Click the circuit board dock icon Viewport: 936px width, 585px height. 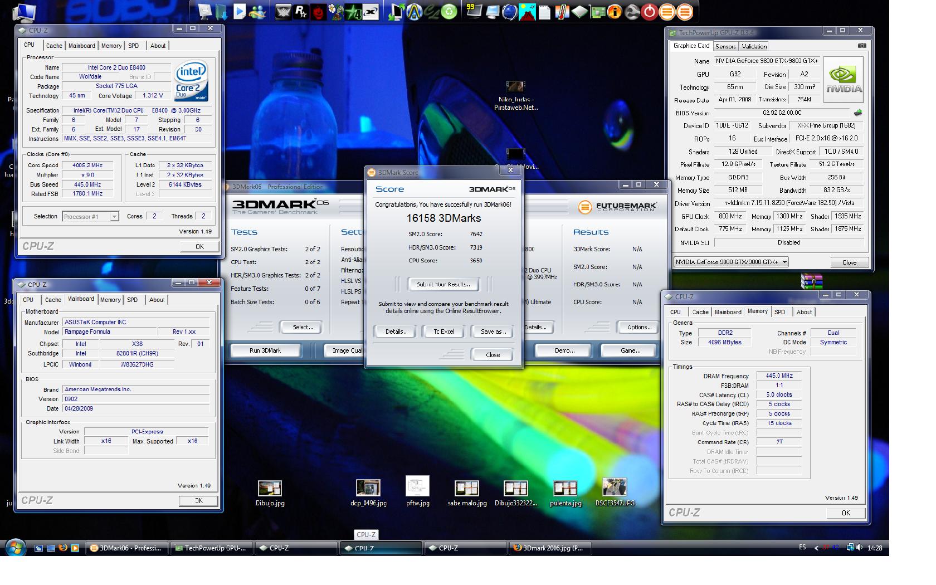click(597, 11)
